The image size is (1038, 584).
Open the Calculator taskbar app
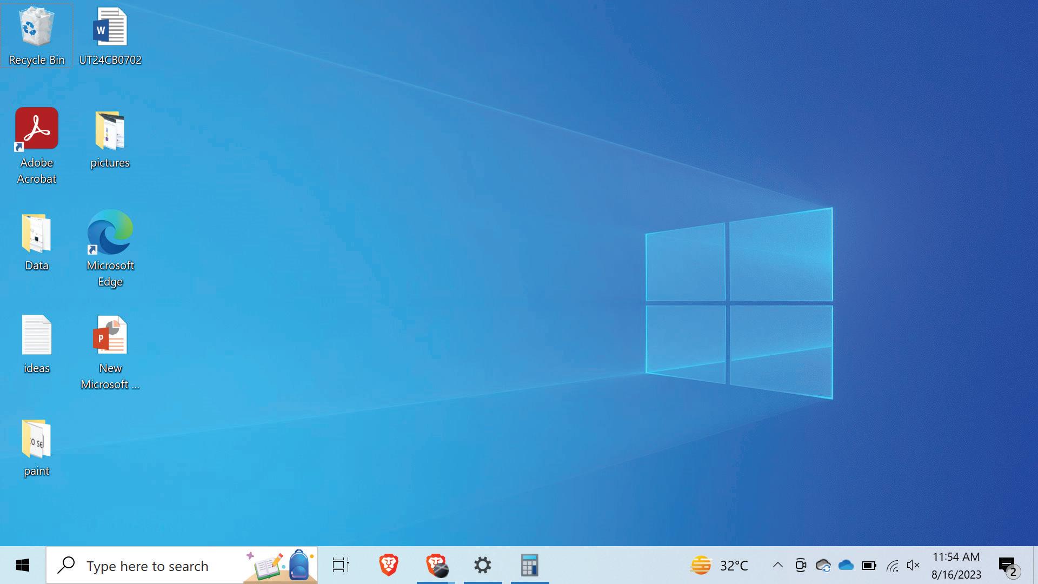530,566
